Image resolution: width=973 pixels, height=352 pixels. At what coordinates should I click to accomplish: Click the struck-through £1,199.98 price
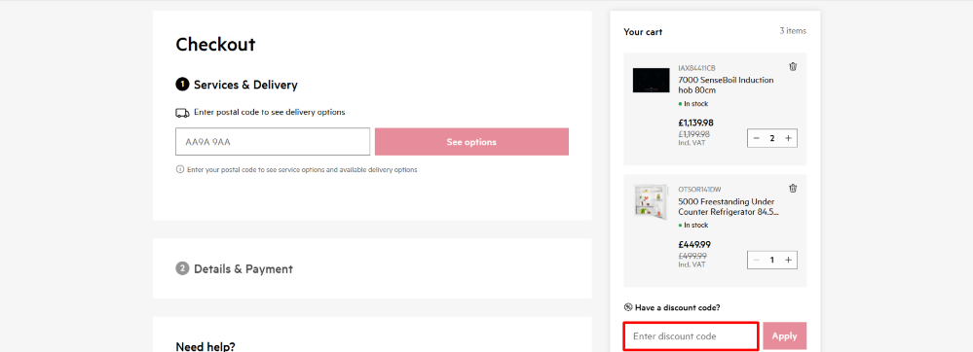693,133
